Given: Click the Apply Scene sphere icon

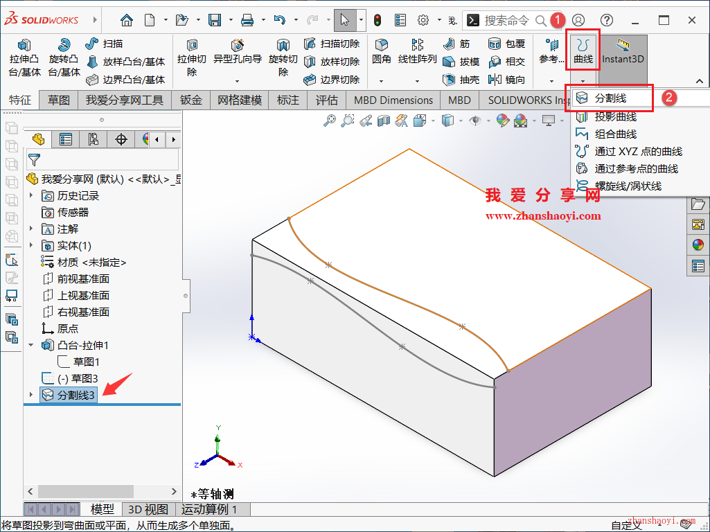Looking at the screenshot, I should click(521, 121).
